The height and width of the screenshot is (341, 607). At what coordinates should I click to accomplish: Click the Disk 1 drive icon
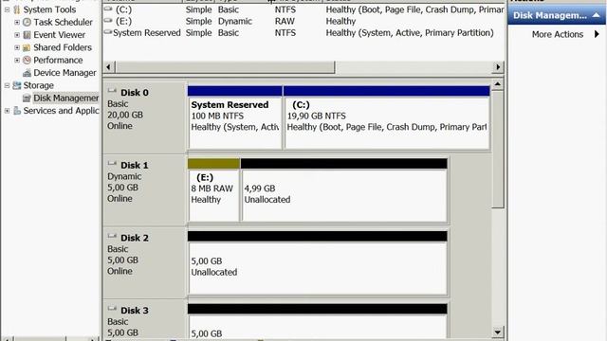[112, 164]
